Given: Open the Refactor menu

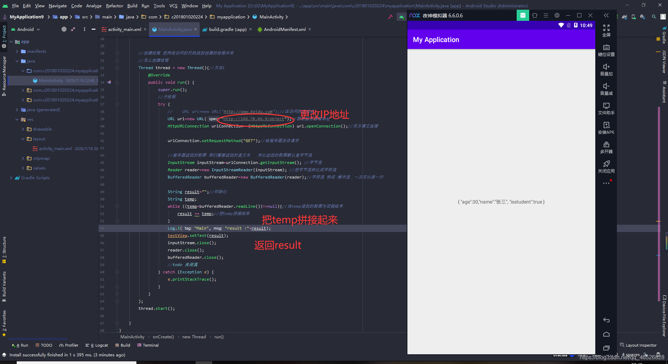Looking at the screenshot, I should [x=114, y=6].
